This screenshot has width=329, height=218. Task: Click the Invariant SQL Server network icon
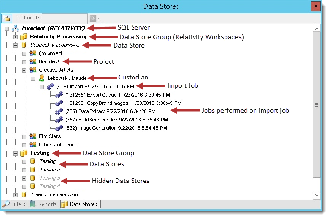tap(16, 28)
